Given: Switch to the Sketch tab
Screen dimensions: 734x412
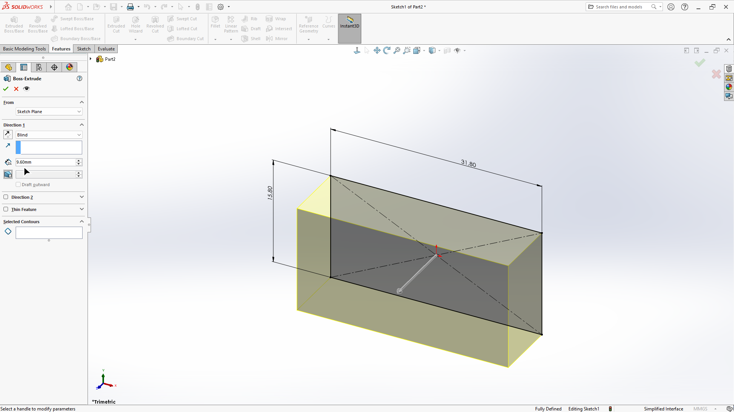Looking at the screenshot, I should click(x=84, y=49).
